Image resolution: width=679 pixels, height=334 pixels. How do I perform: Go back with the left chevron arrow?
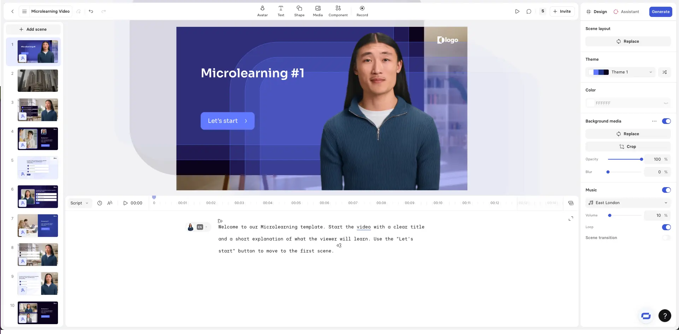tap(12, 11)
